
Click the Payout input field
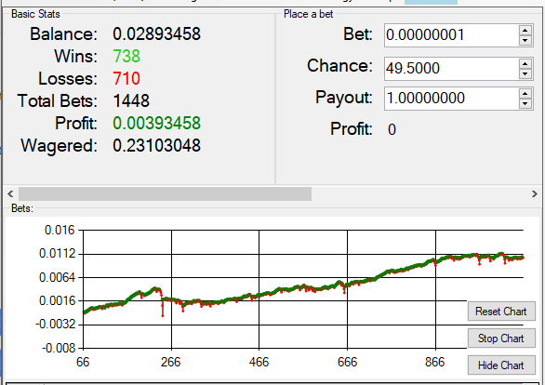click(x=452, y=99)
